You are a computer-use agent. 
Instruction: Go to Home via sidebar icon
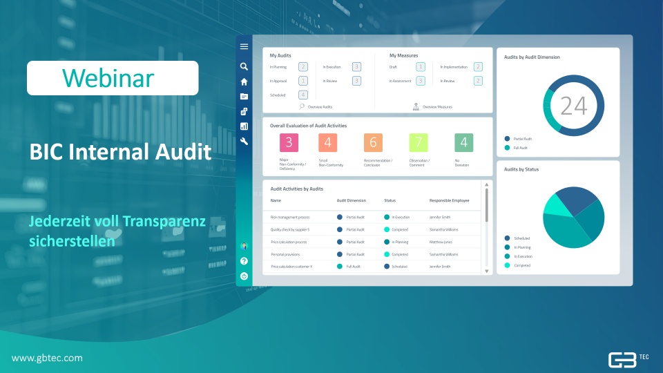pyautogui.click(x=244, y=82)
